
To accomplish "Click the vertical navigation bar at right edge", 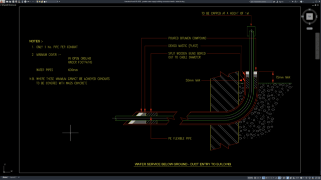I will [x=317, y=46].
